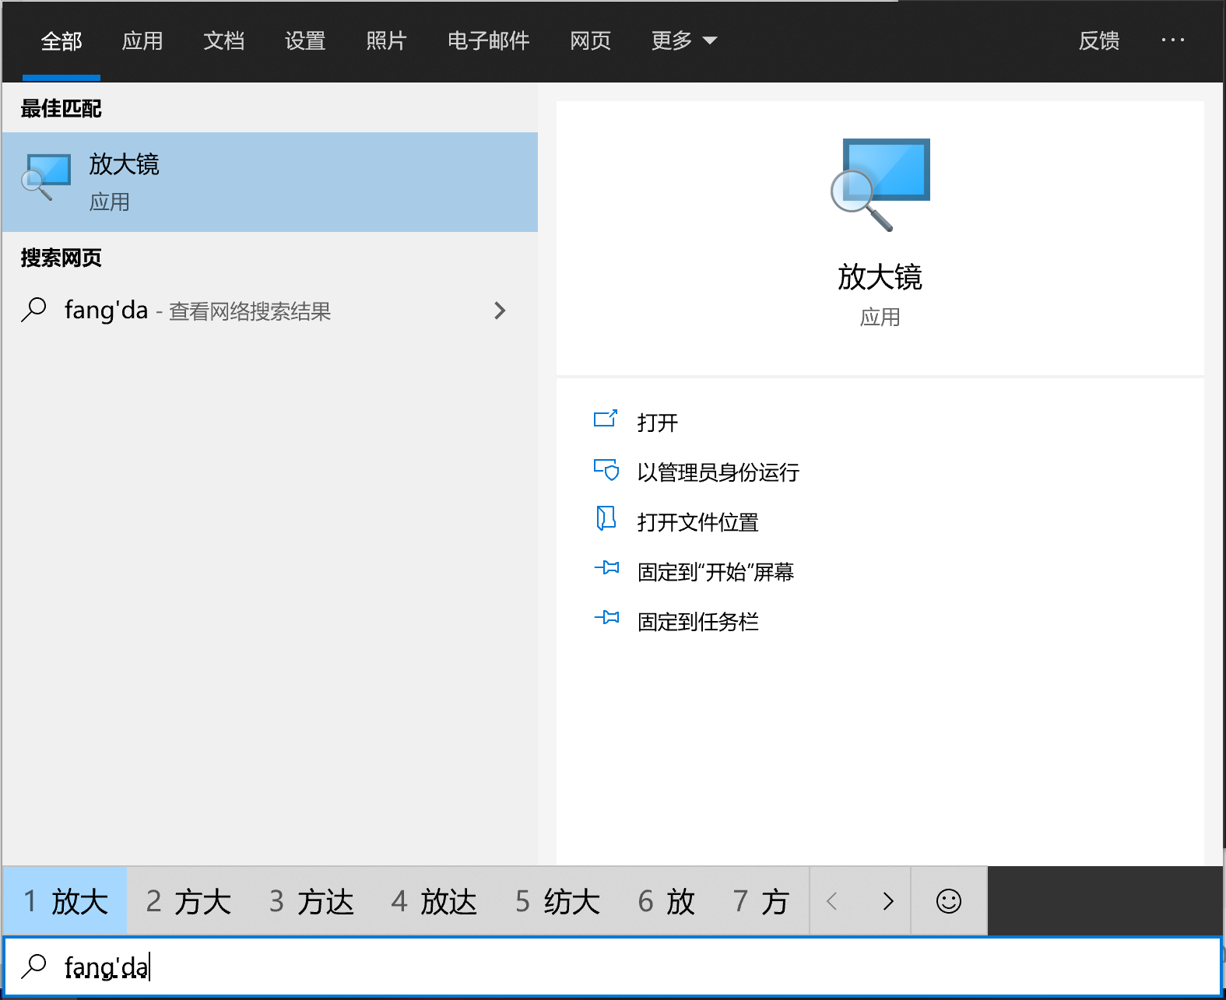Click the large Magnifier app icon in preview

click(x=880, y=184)
